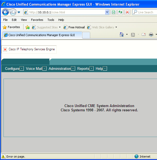Select the Cisco Unified Communications Manager Express tab
157x160 pixels.
pyautogui.click(x=42, y=35)
